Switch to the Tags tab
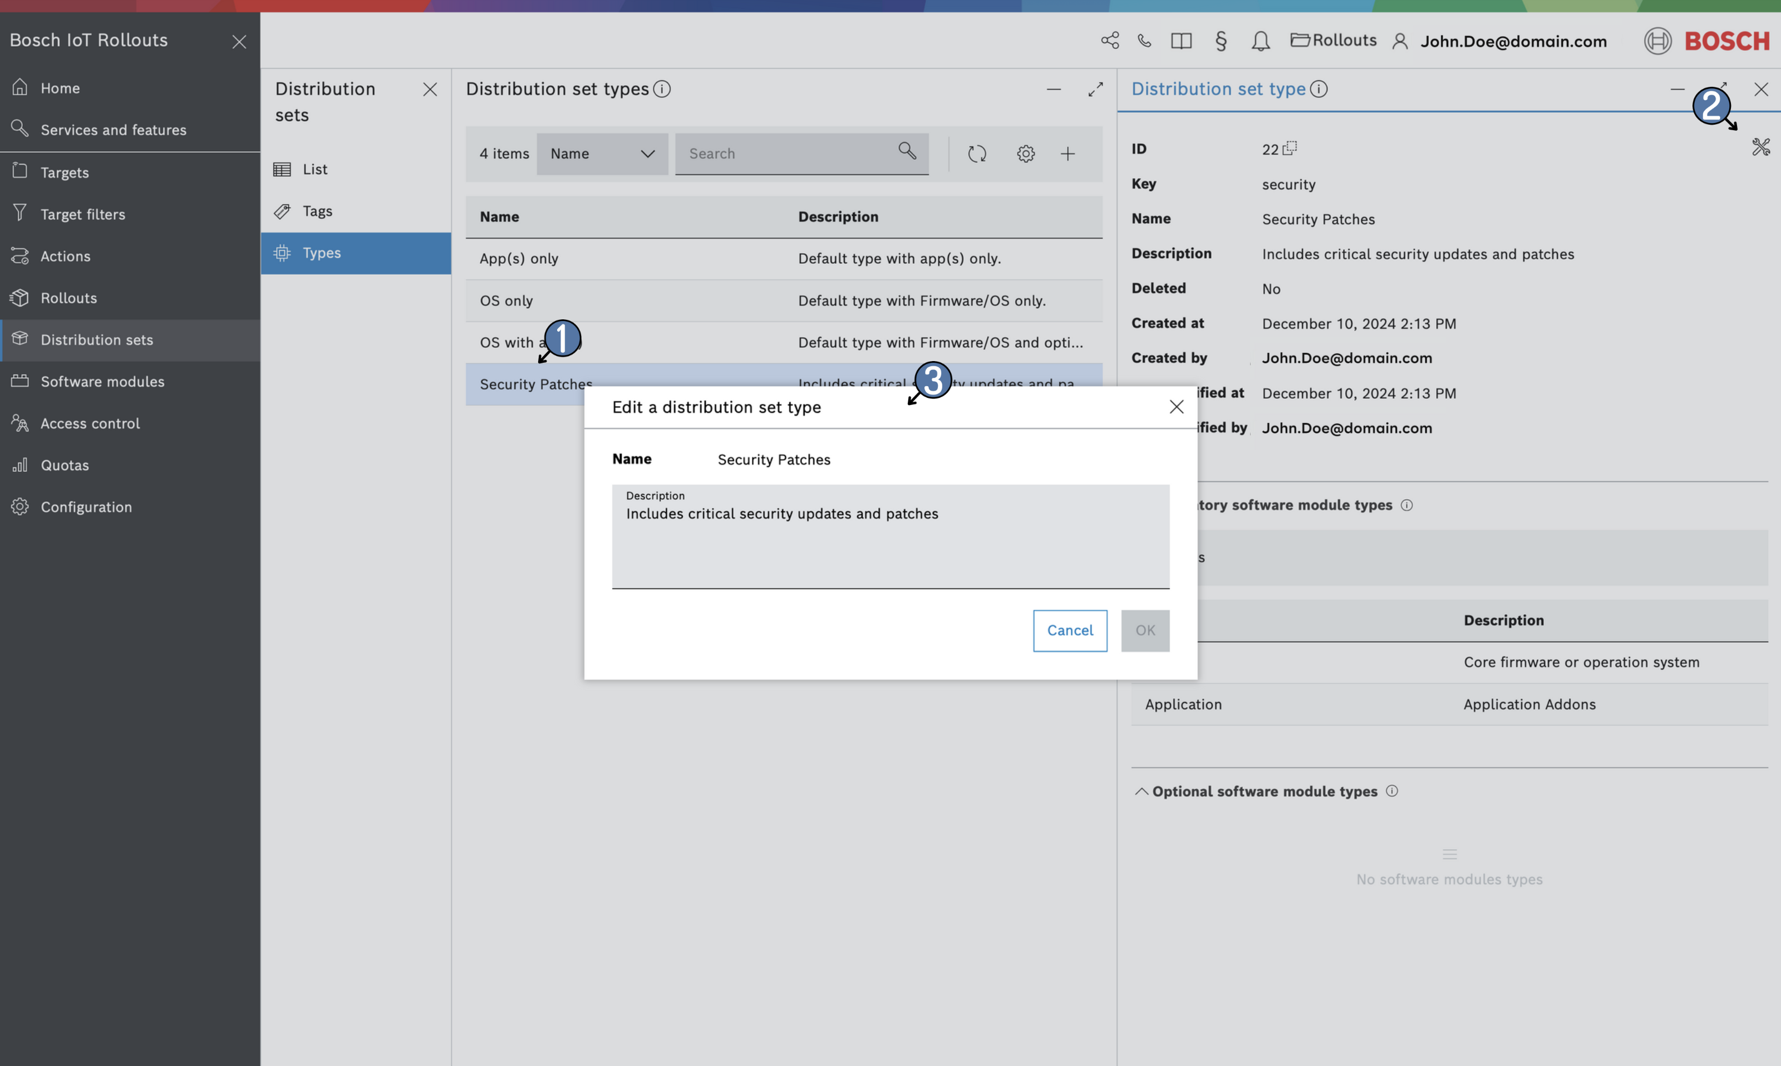Screen dimensions: 1781x1066 (356, 211)
